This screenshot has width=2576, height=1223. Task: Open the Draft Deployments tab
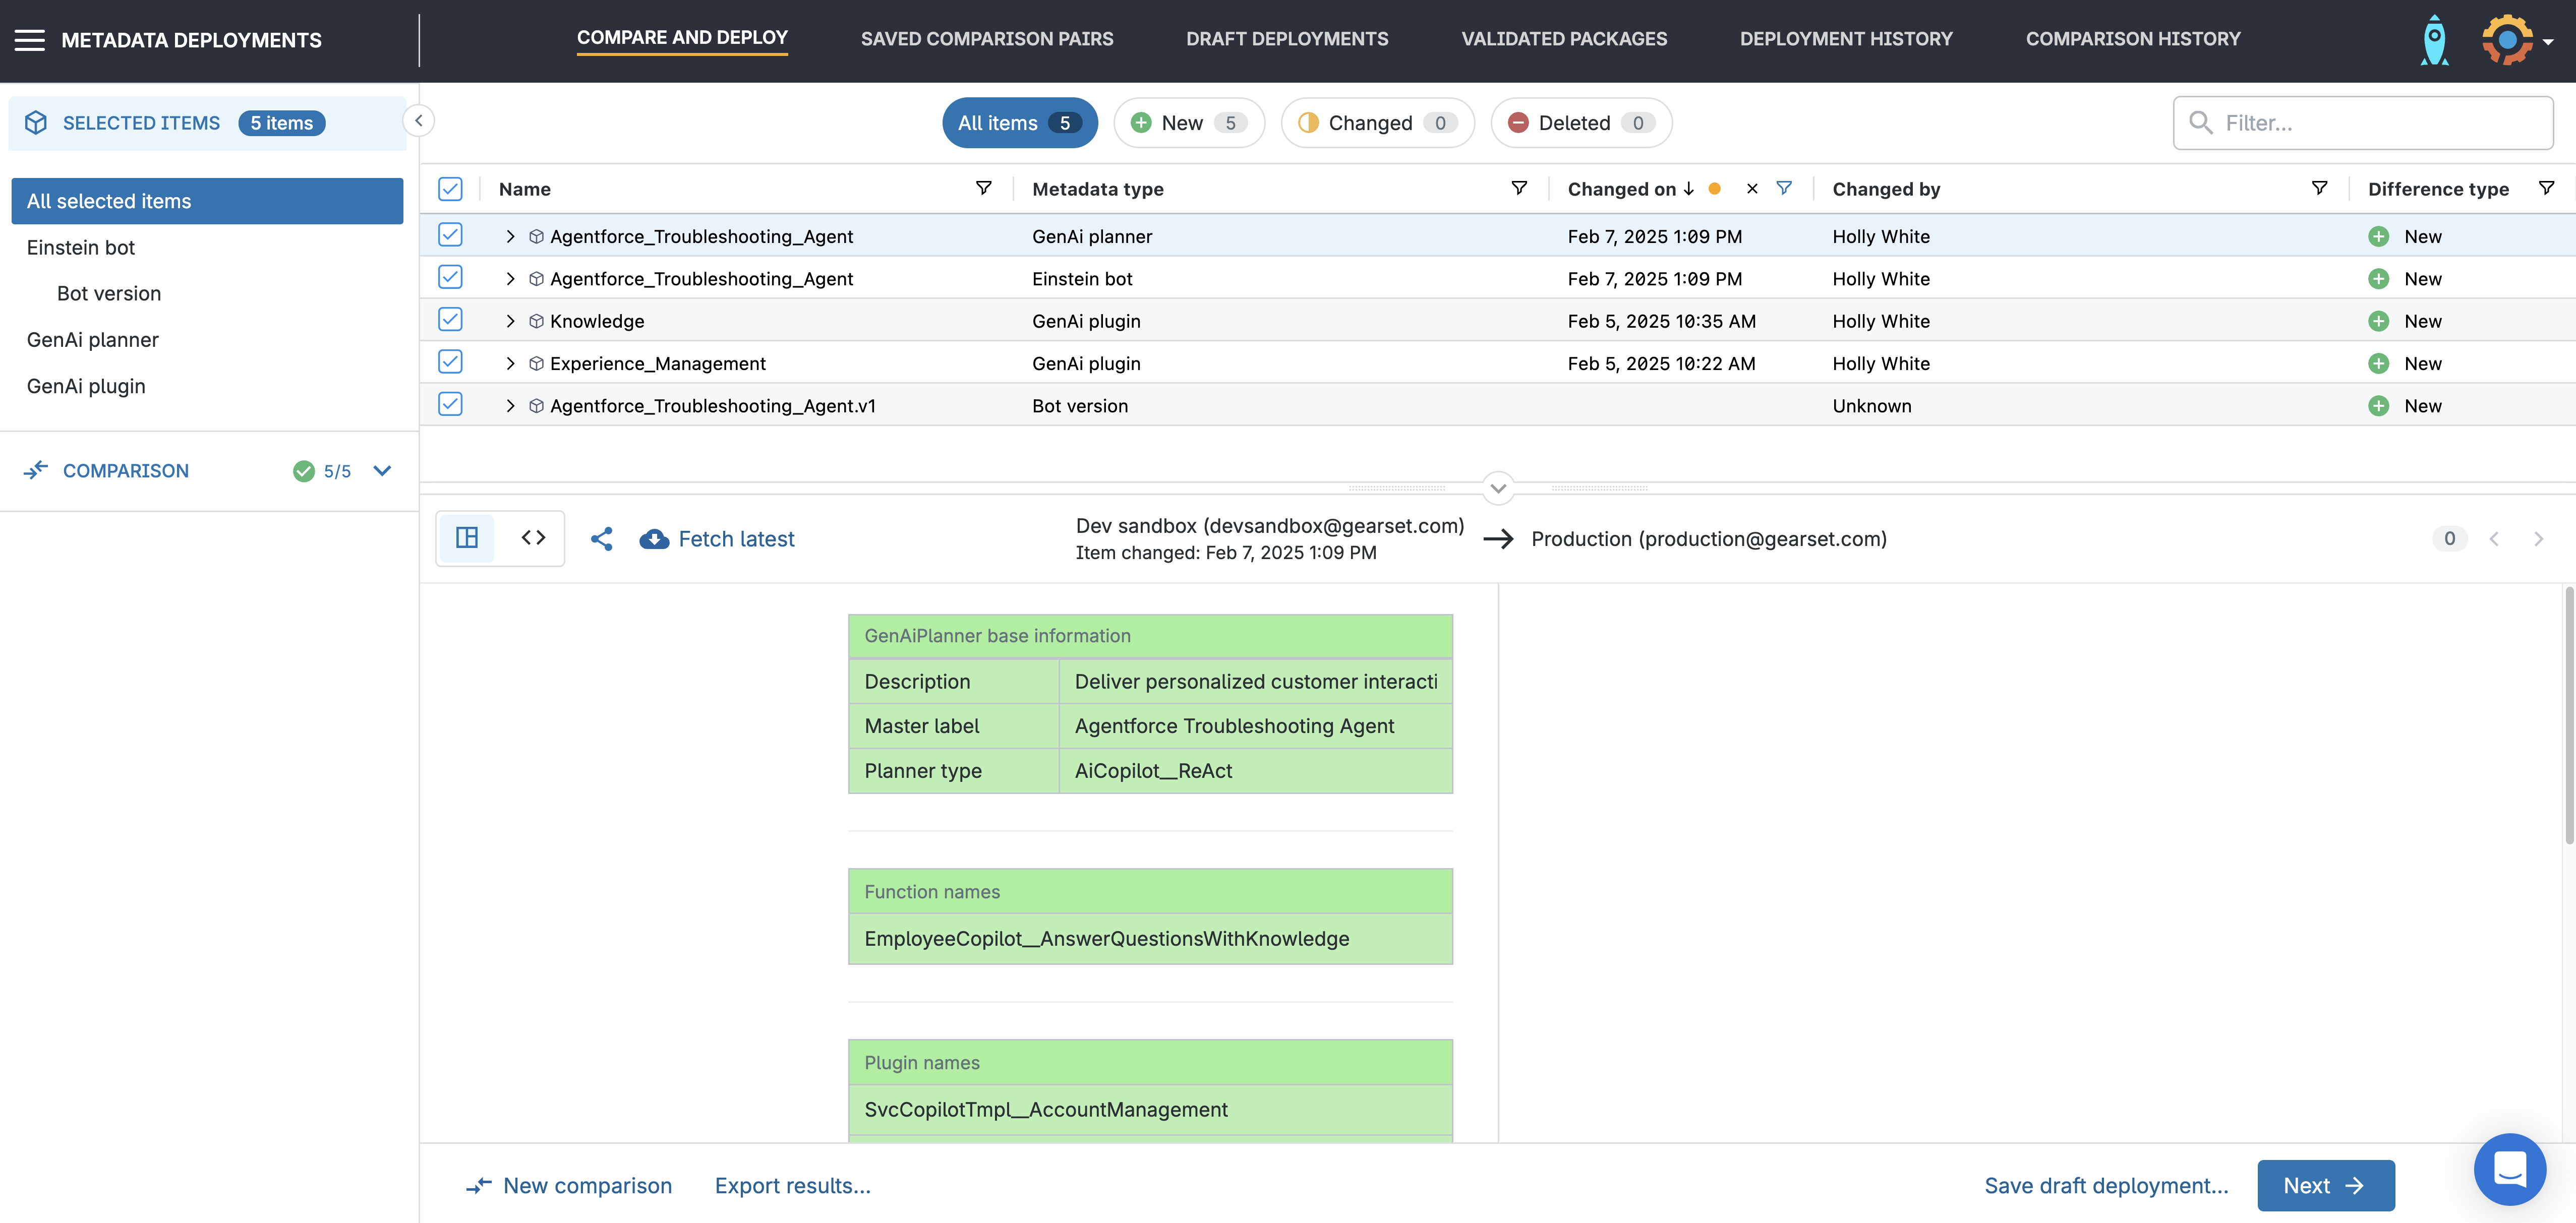click(x=1286, y=39)
